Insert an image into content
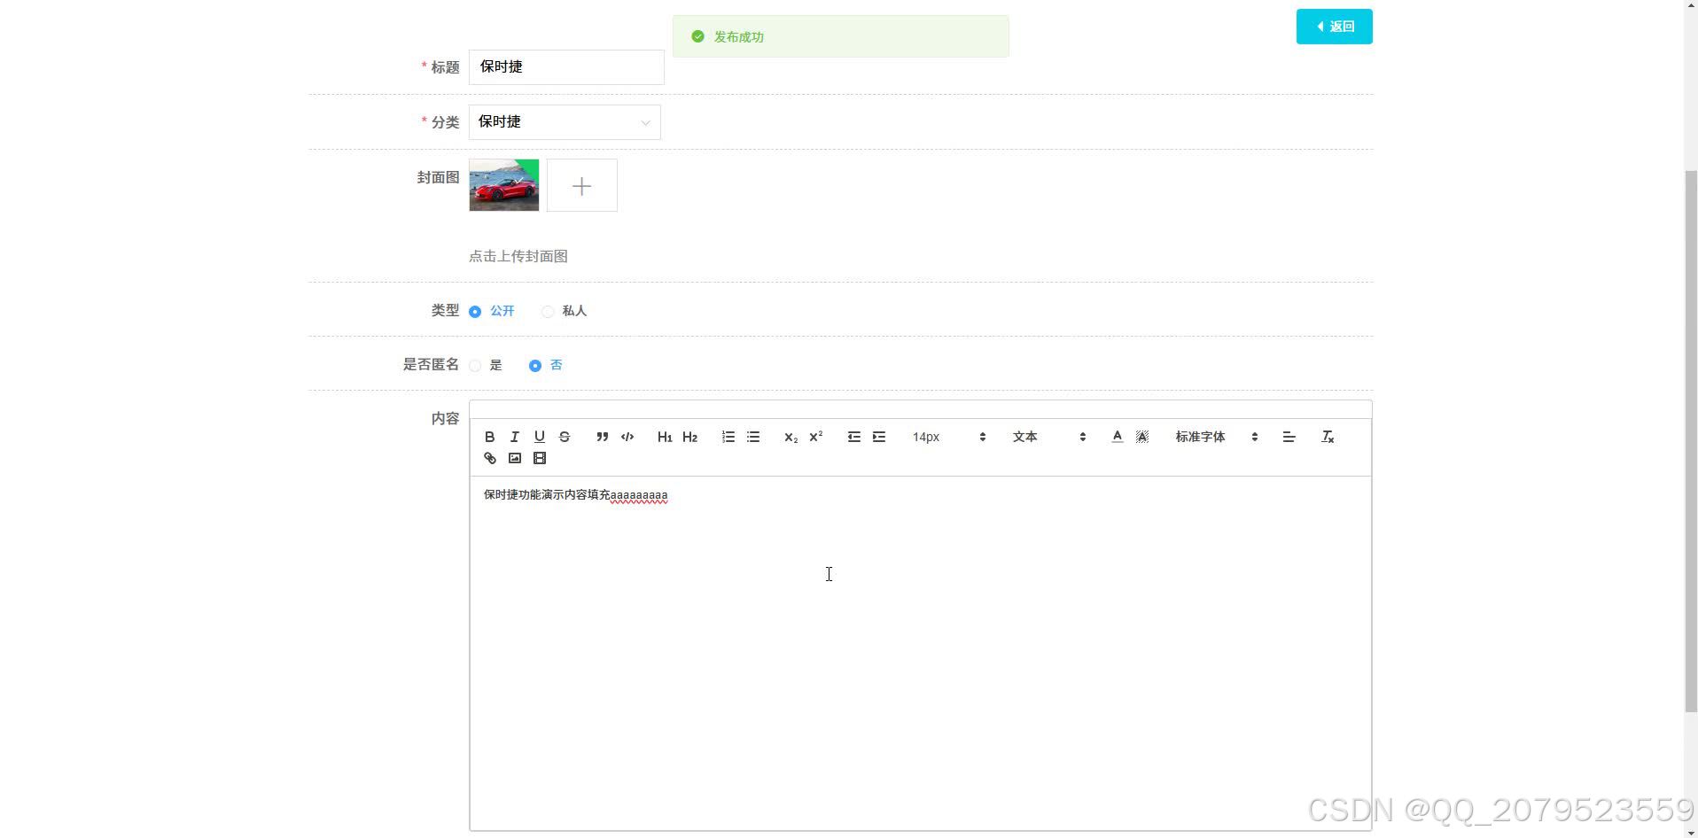Image resolution: width=1698 pixels, height=838 pixels. [x=514, y=458]
